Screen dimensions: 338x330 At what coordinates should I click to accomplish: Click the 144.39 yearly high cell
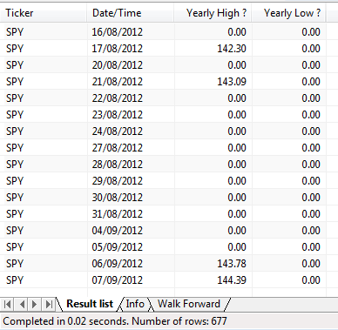pyautogui.click(x=213, y=280)
